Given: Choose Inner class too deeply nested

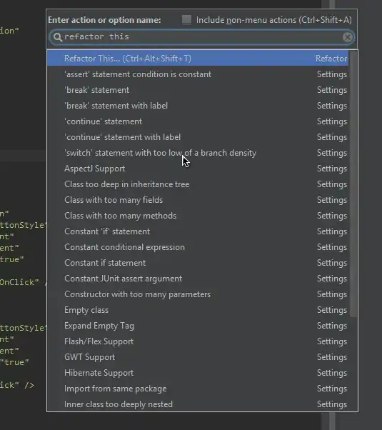Looking at the screenshot, I should [198, 404].
